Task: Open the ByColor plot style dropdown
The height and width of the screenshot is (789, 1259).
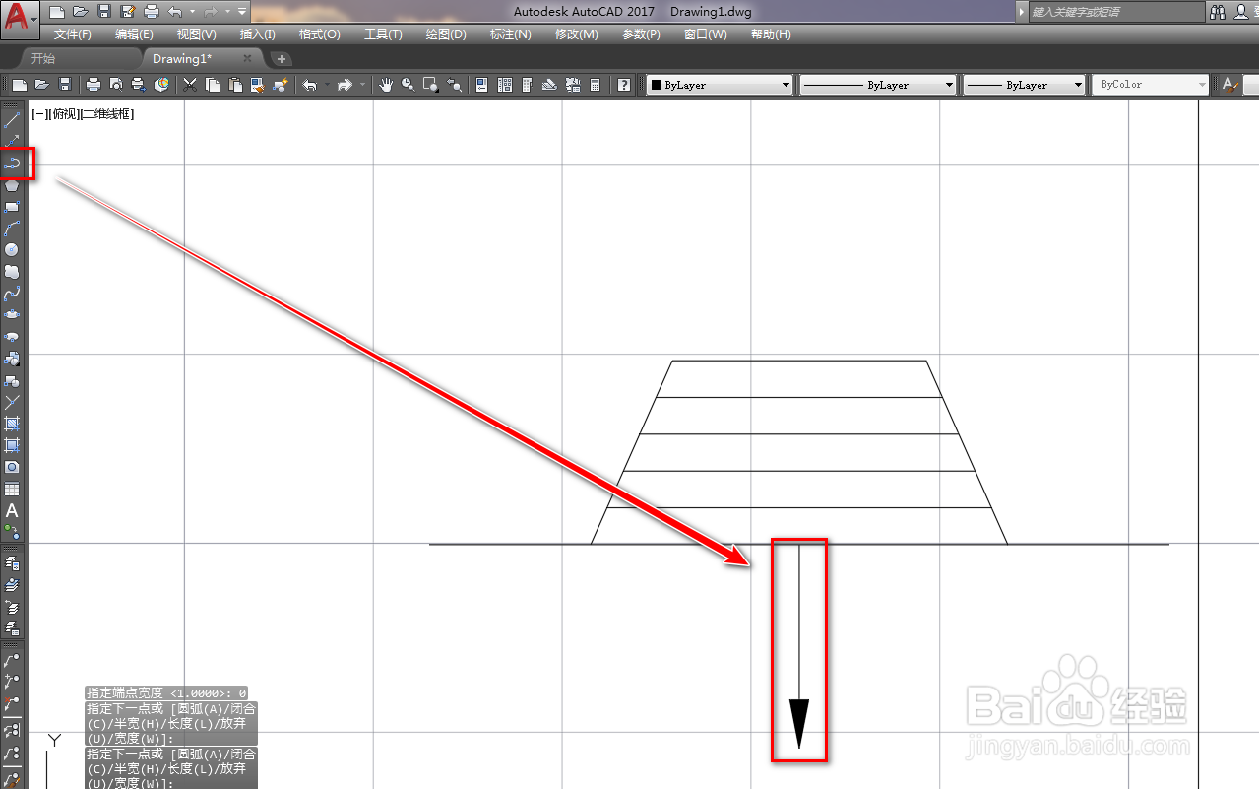Action: (1150, 85)
